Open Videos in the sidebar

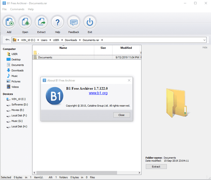[13, 87]
